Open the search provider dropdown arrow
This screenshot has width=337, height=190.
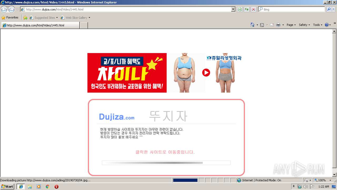tap(334, 9)
